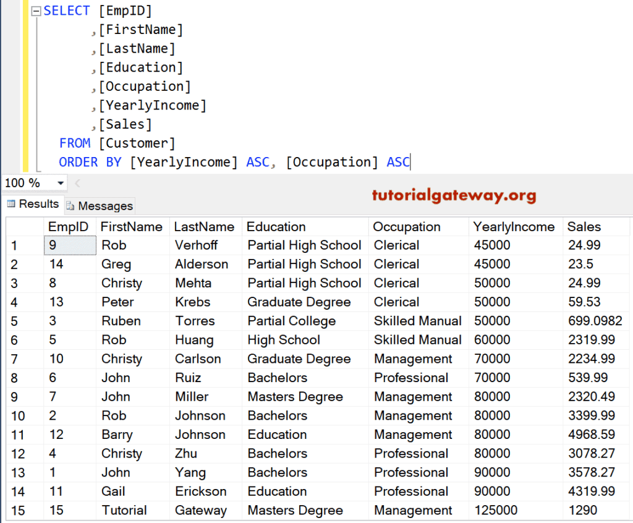Click the FROM keyword in the query
This screenshot has height=523, width=633.
pos(74,143)
